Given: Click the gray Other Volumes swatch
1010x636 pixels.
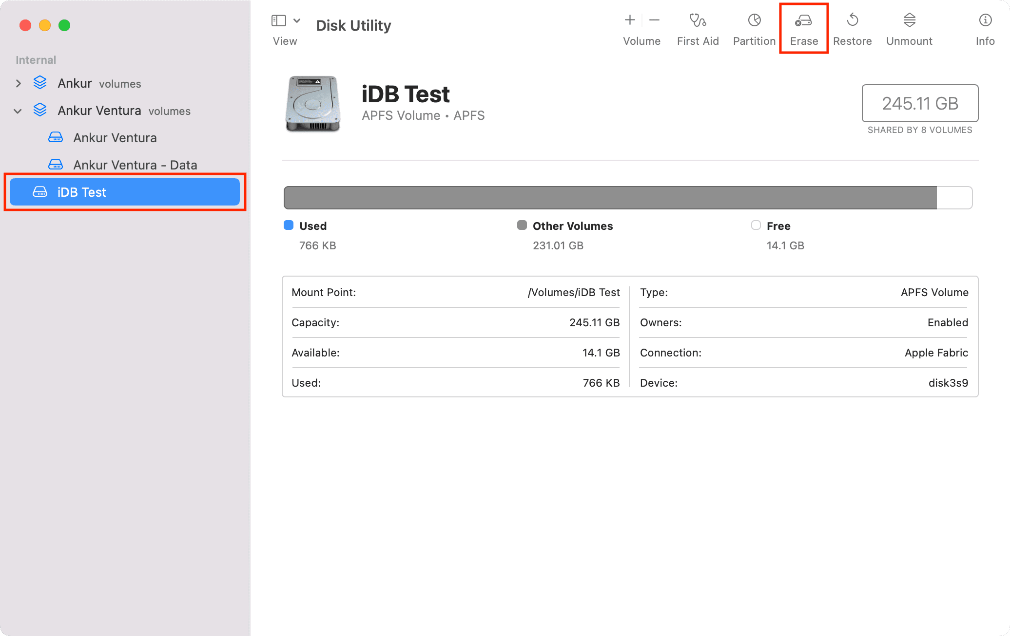Looking at the screenshot, I should pos(522,225).
